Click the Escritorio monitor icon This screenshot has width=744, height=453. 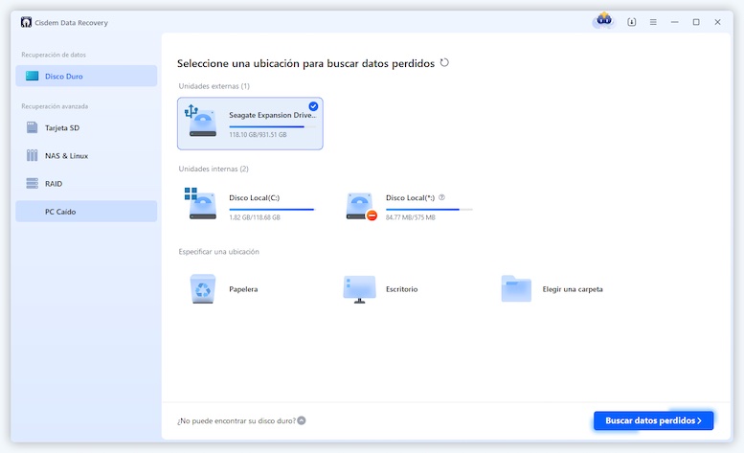point(359,289)
